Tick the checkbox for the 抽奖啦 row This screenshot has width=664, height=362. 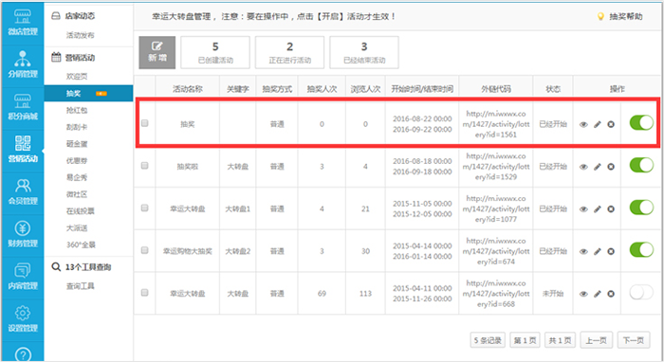pyautogui.click(x=145, y=165)
